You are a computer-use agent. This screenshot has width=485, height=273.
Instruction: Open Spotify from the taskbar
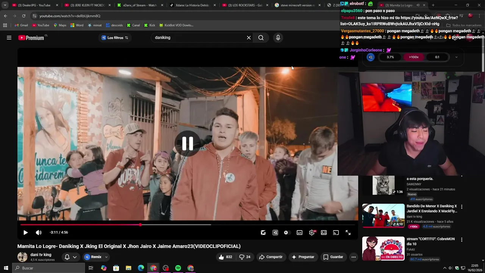coord(178,268)
